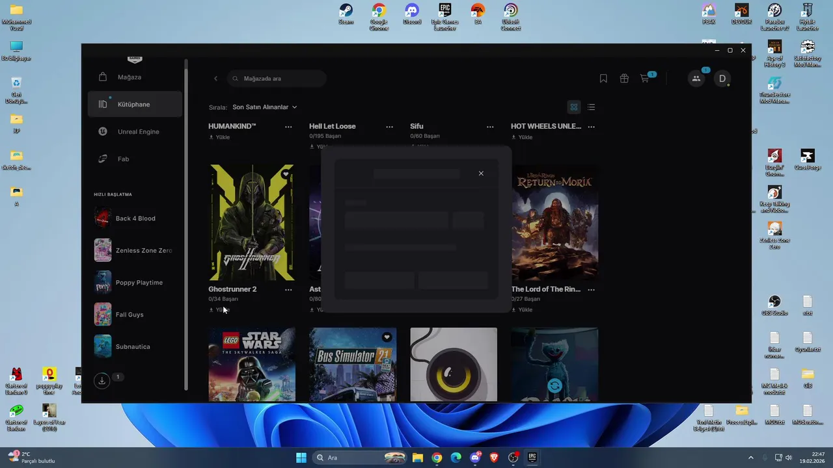Launch Subnautica from quick launch
Viewport: 833px width, 468px height.
(x=135, y=346)
